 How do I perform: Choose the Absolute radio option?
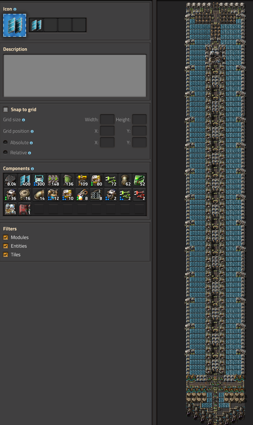pyautogui.click(x=5, y=143)
